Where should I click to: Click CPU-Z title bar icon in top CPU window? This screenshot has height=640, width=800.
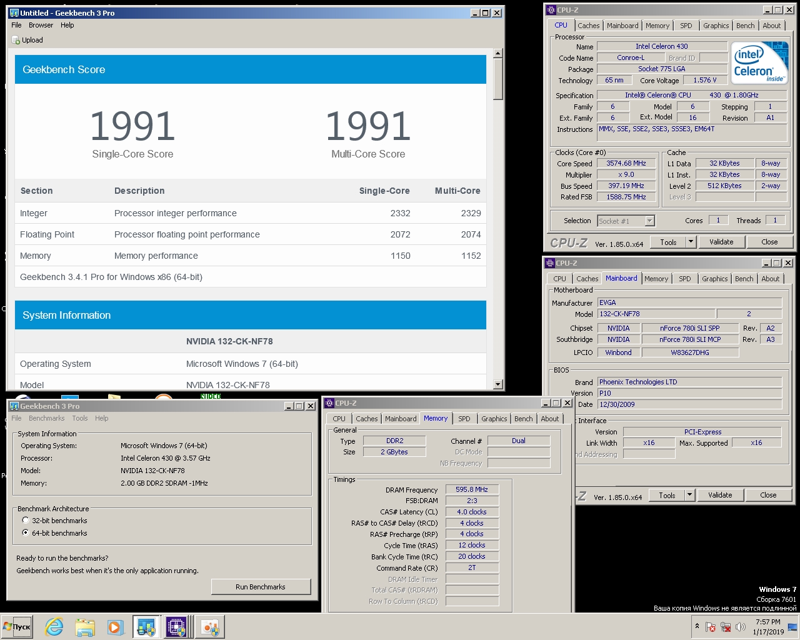(x=551, y=10)
